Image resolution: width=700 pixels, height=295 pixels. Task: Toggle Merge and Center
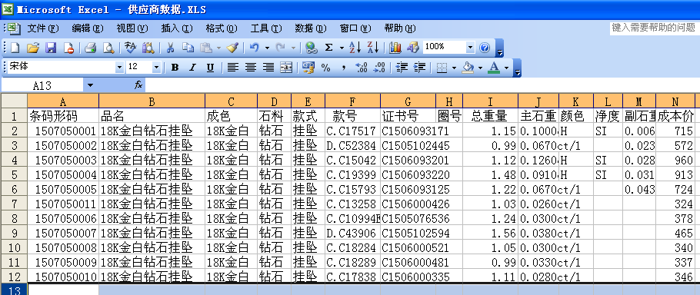[x=286, y=68]
